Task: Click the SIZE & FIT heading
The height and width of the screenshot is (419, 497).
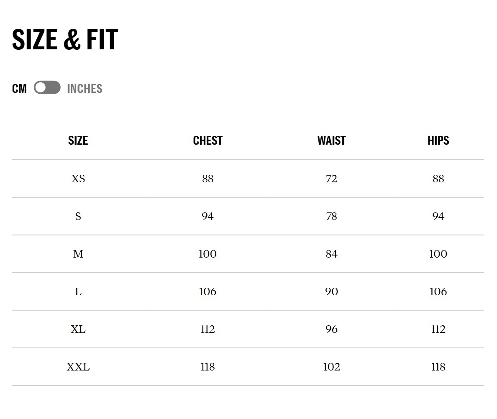Action: pyautogui.click(x=65, y=40)
